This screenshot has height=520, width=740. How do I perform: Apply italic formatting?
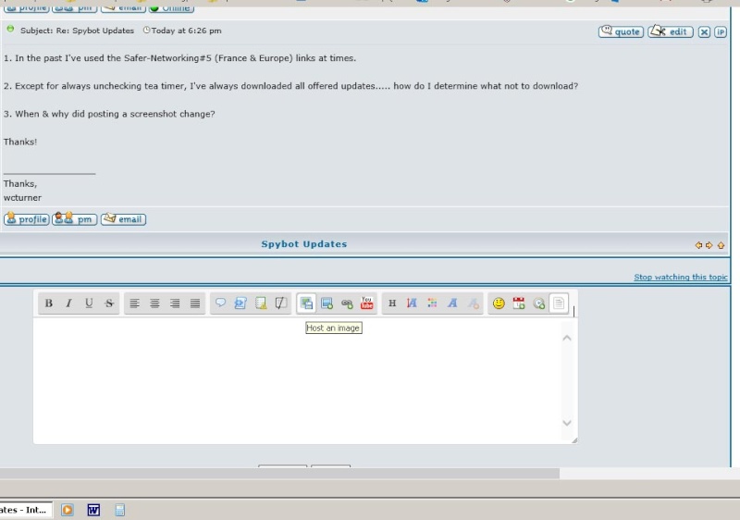tap(68, 303)
